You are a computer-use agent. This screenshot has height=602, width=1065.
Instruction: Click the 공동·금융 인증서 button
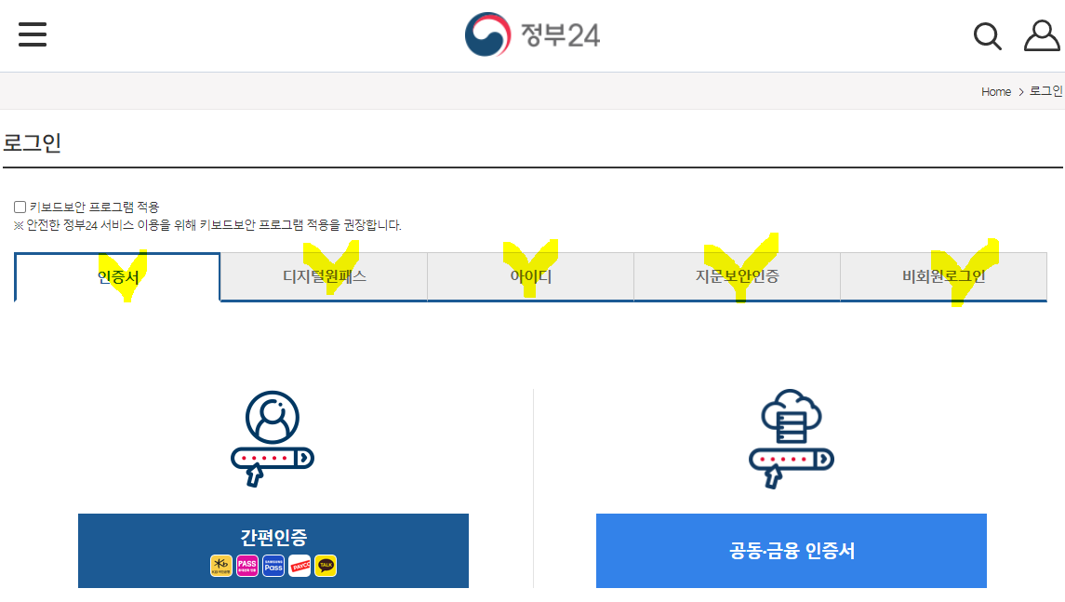(792, 551)
